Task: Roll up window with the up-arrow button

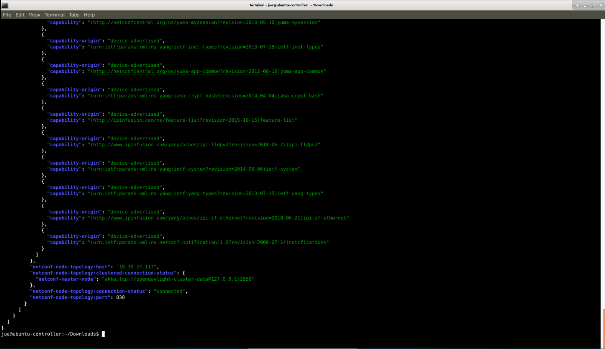Action: coord(577,5)
